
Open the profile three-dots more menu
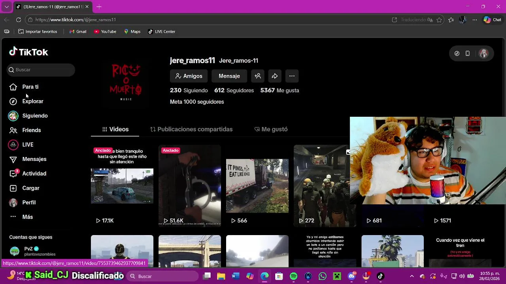point(292,76)
